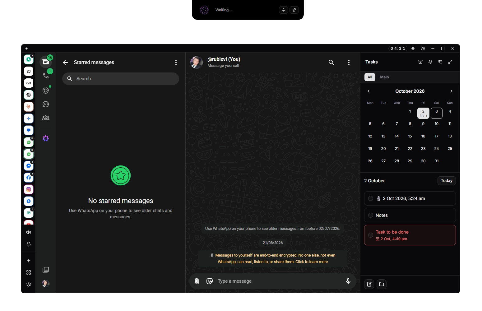
Task: Open the WhatsApp Communities icon
Action: click(x=46, y=118)
